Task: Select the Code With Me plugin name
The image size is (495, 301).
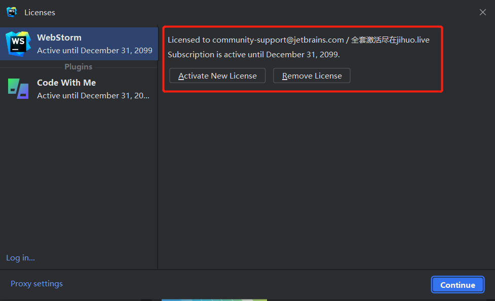Action: coord(66,83)
